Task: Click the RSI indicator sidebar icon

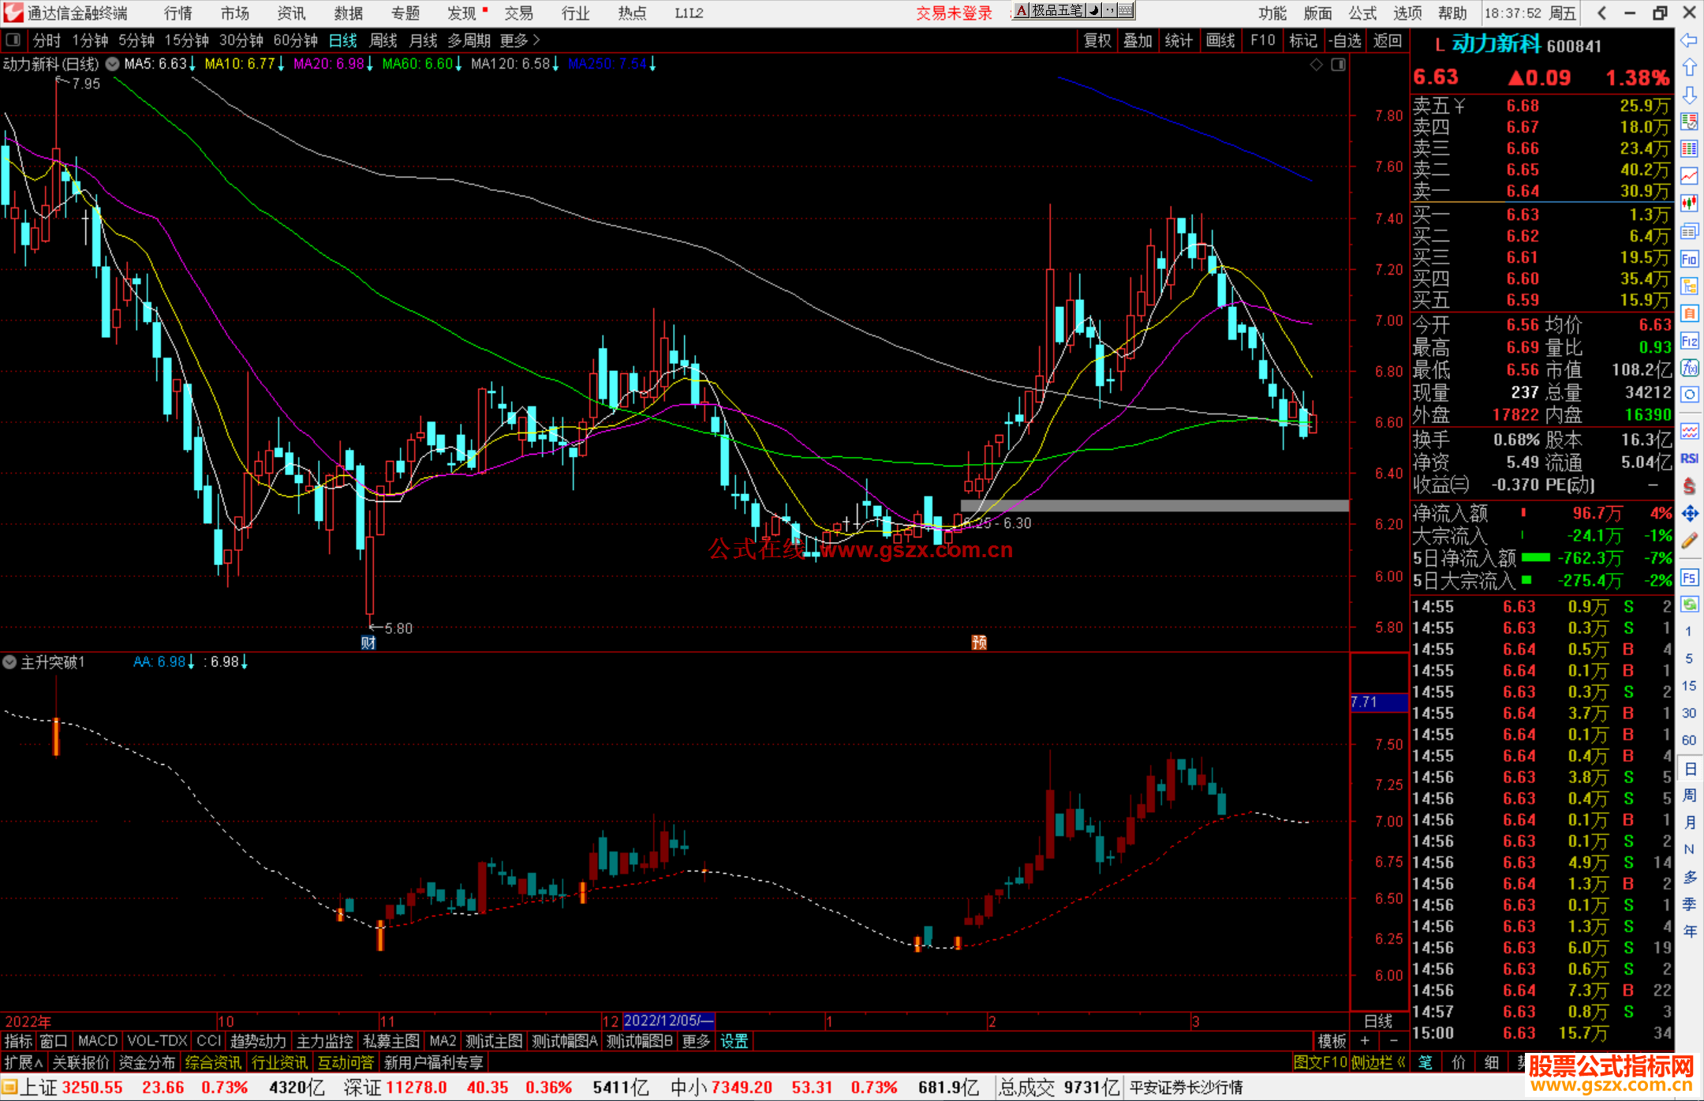Action: 1689,459
